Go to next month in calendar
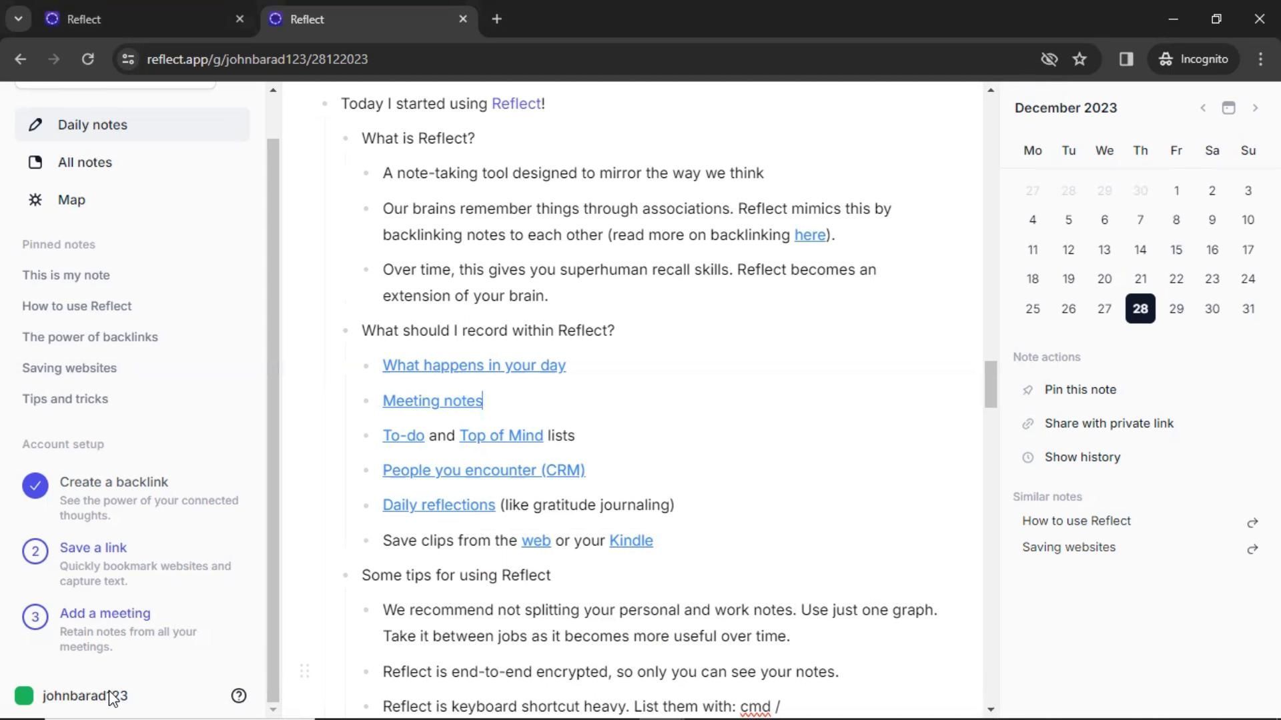1281x720 pixels. (1254, 108)
